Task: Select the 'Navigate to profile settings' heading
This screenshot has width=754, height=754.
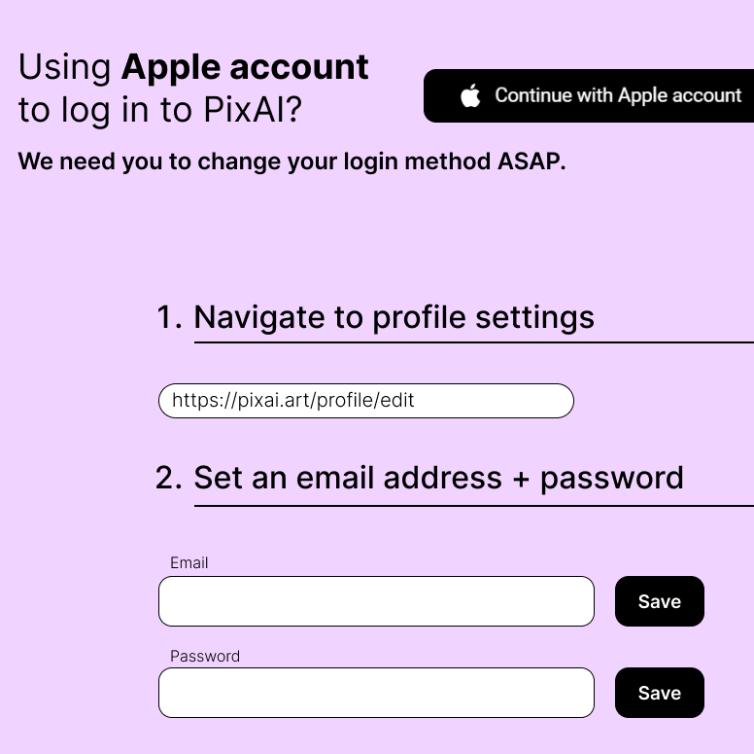Action: click(x=394, y=317)
